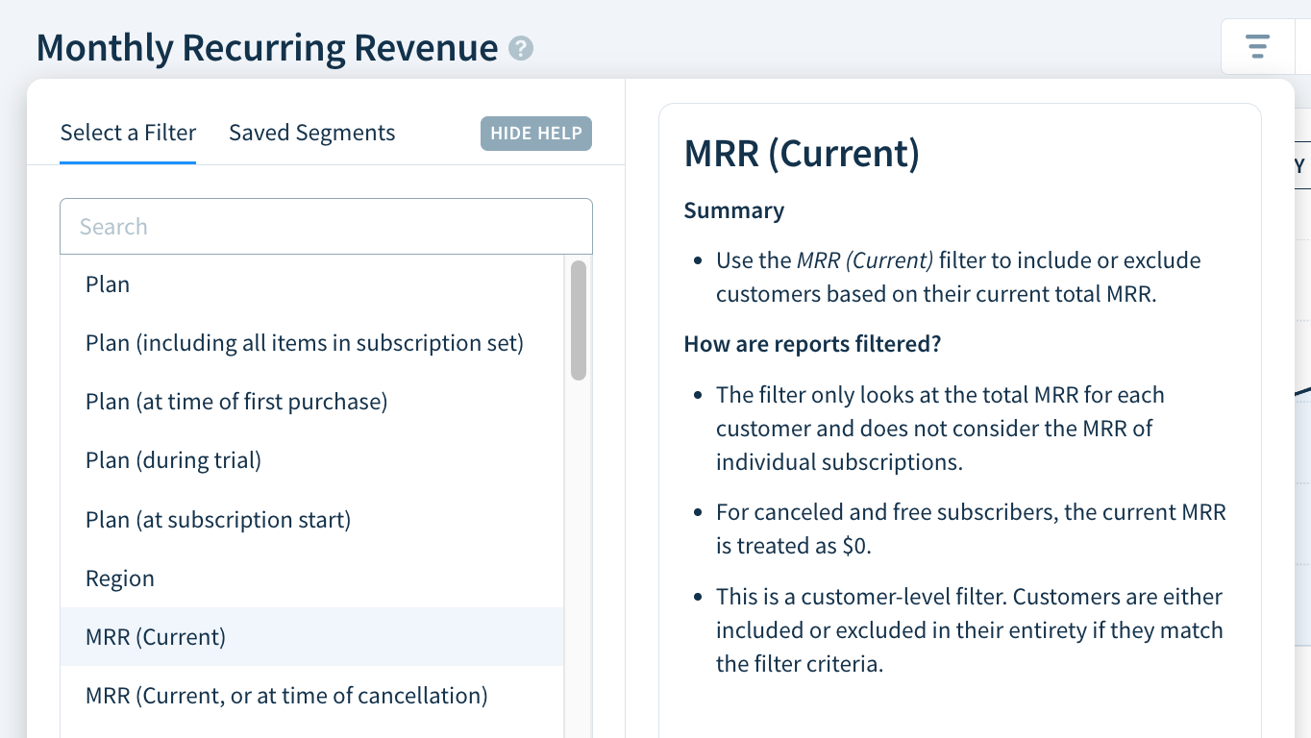Click inside the filter Search field
This screenshot has height=738, width=1311.
[326, 226]
